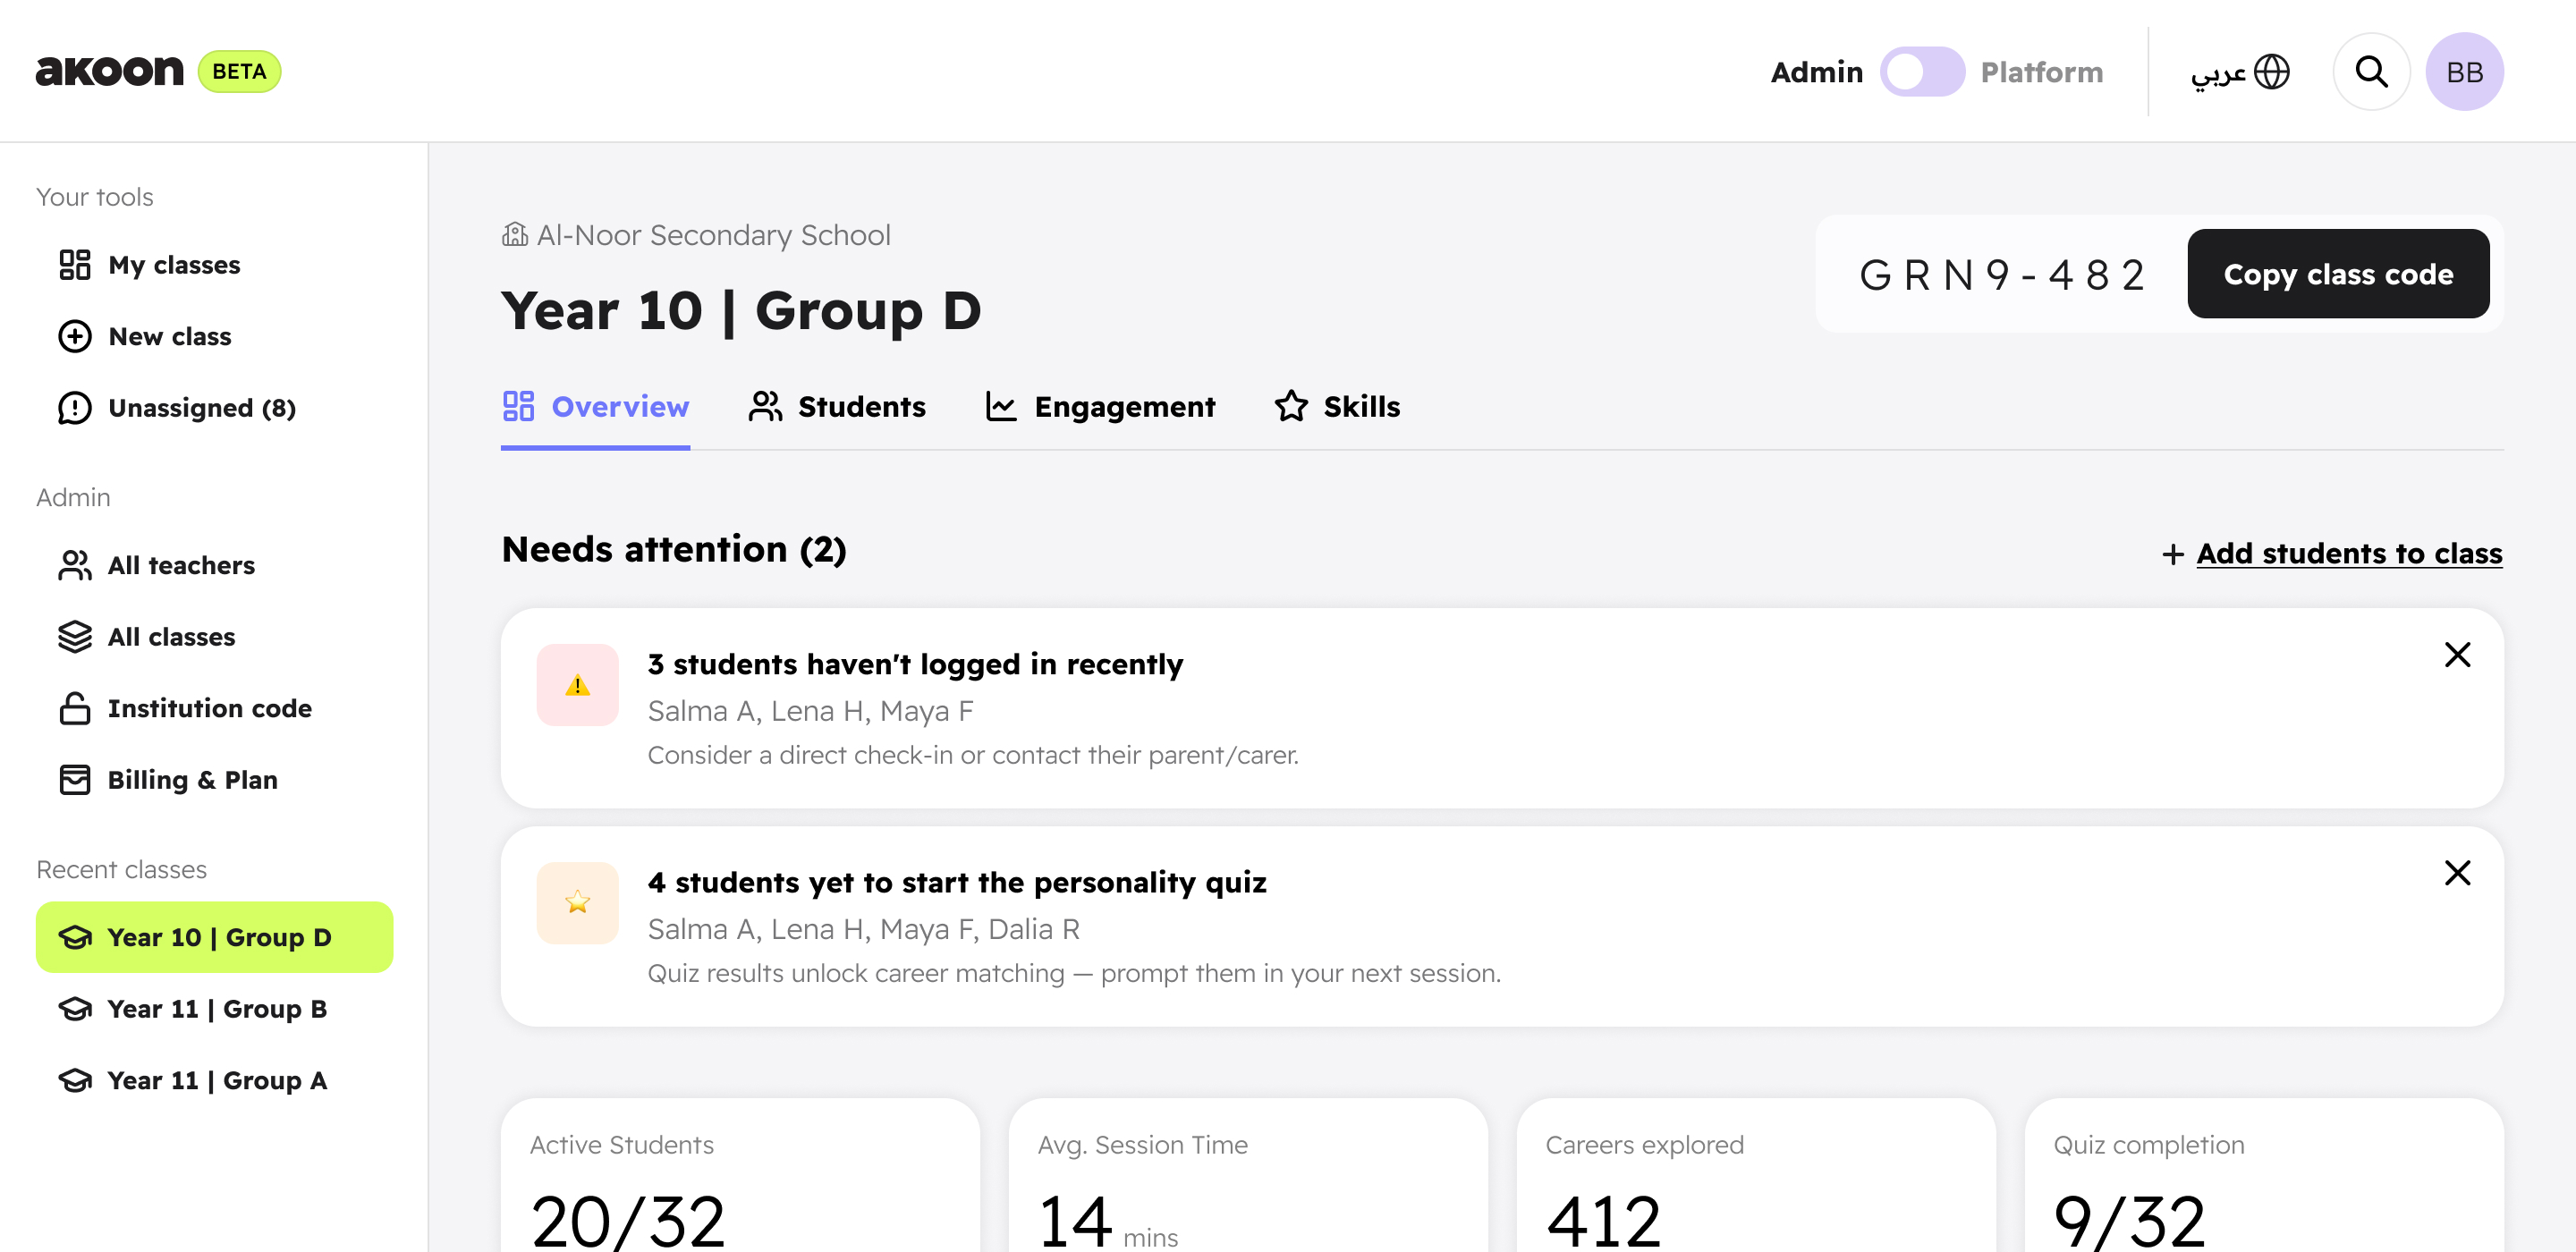Toggle the Admin / Platform switch

tap(1922, 72)
